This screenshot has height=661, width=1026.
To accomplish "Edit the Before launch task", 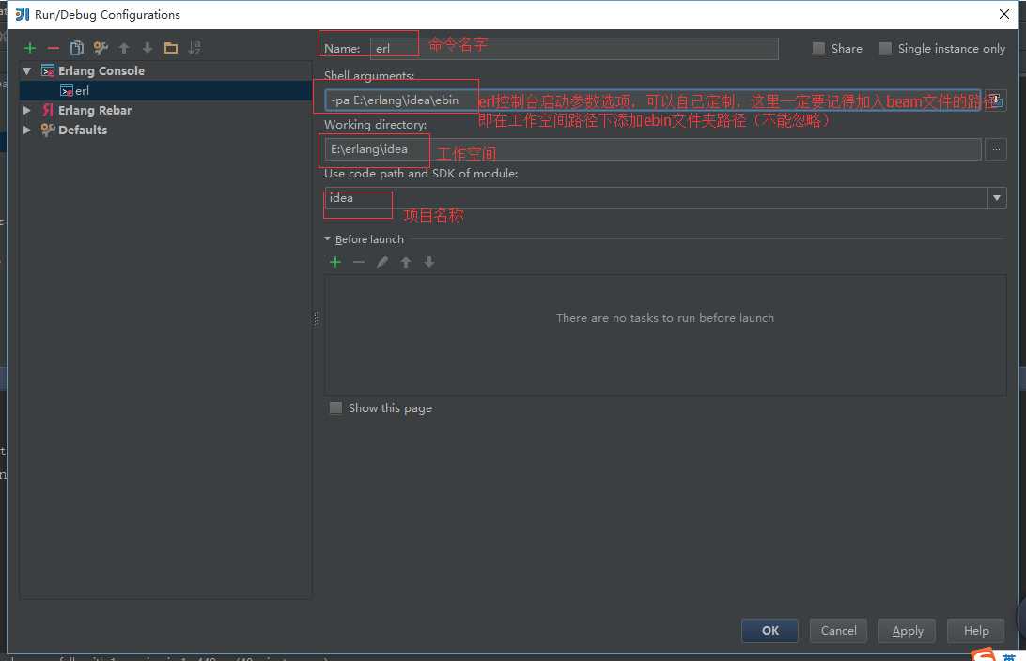I will click(382, 262).
